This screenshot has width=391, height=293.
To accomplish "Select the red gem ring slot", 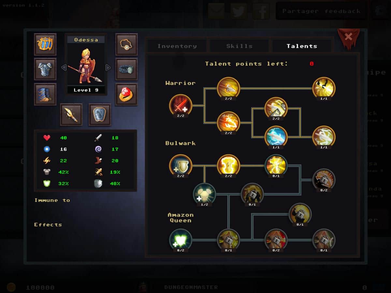I will 126,94.
